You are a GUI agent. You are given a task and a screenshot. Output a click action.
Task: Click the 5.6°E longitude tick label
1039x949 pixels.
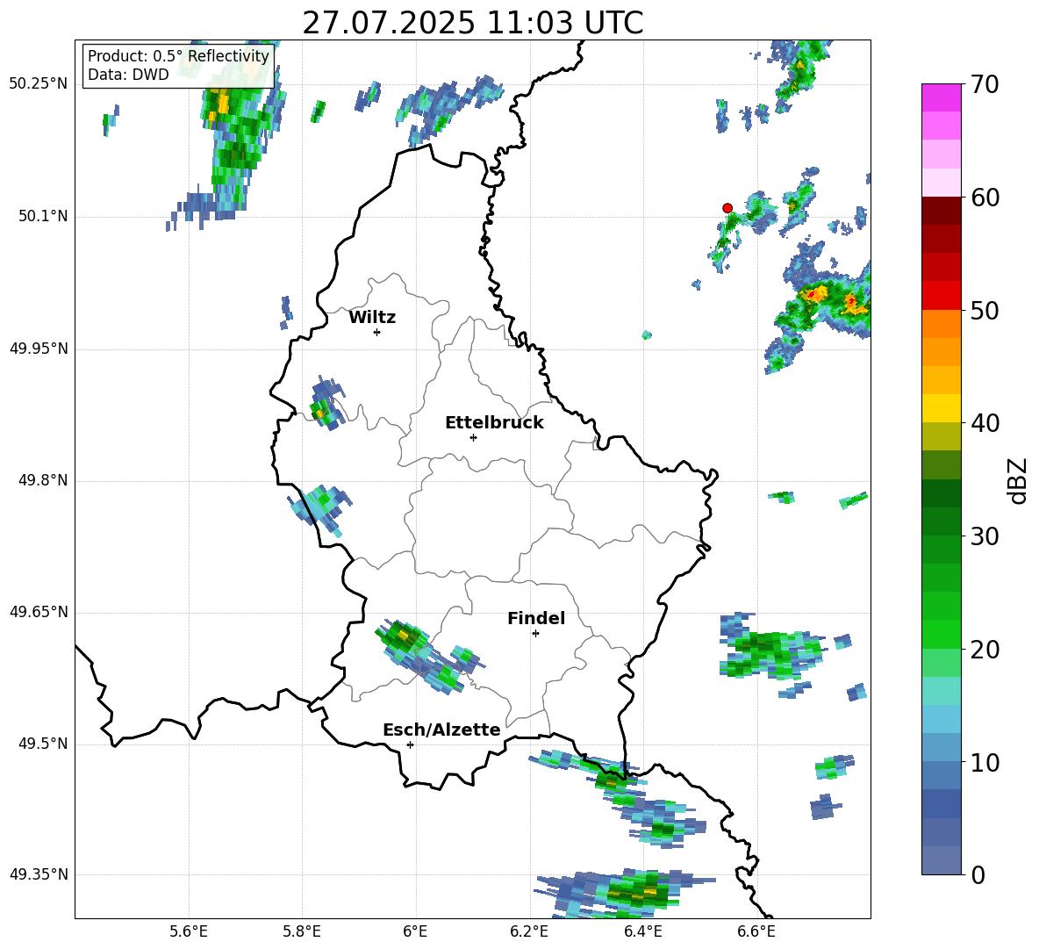click(188, 931)
